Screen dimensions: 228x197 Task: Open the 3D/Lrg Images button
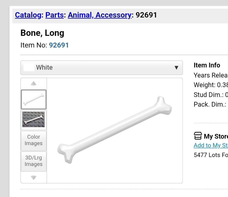coord(34,161)
